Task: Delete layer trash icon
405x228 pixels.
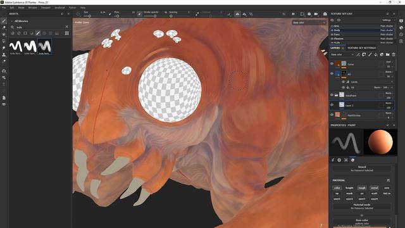Action: click(394, 54)
